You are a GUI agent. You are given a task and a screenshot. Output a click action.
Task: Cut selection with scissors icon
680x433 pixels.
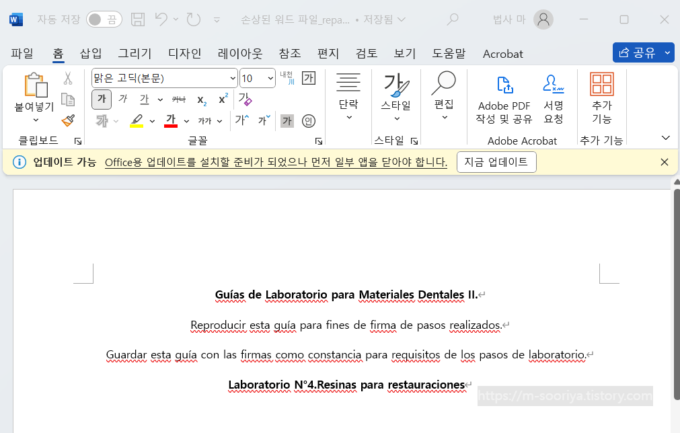click(x=68, y=79)
